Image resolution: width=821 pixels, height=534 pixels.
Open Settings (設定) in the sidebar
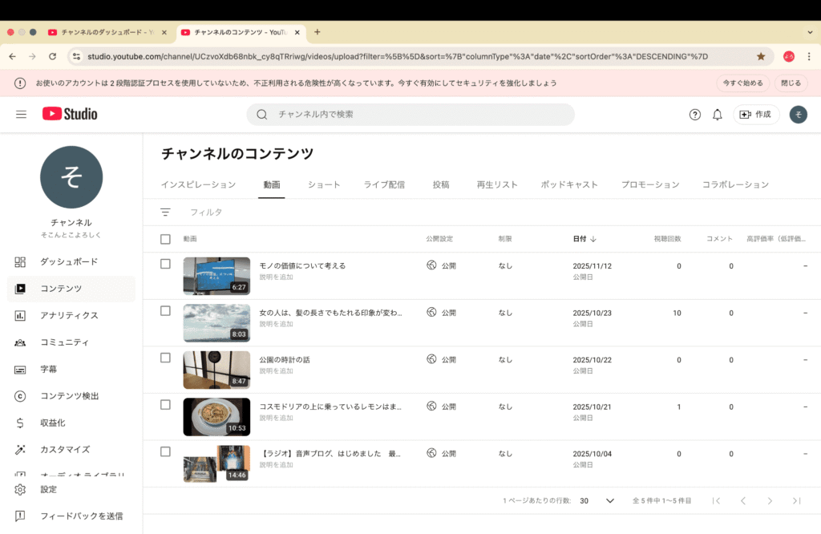[x=49, y=489]
